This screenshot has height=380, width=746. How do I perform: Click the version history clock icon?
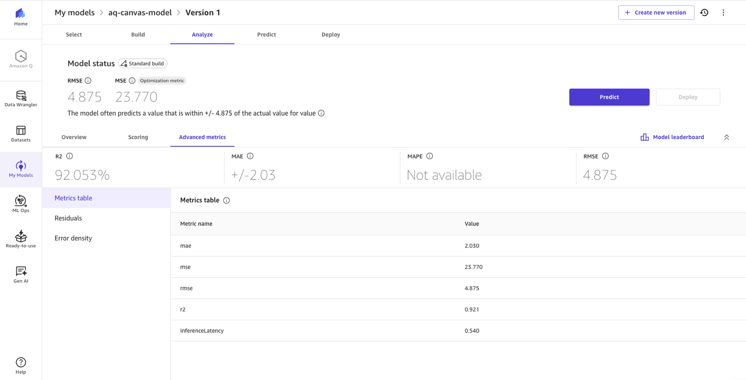(704, 12)
